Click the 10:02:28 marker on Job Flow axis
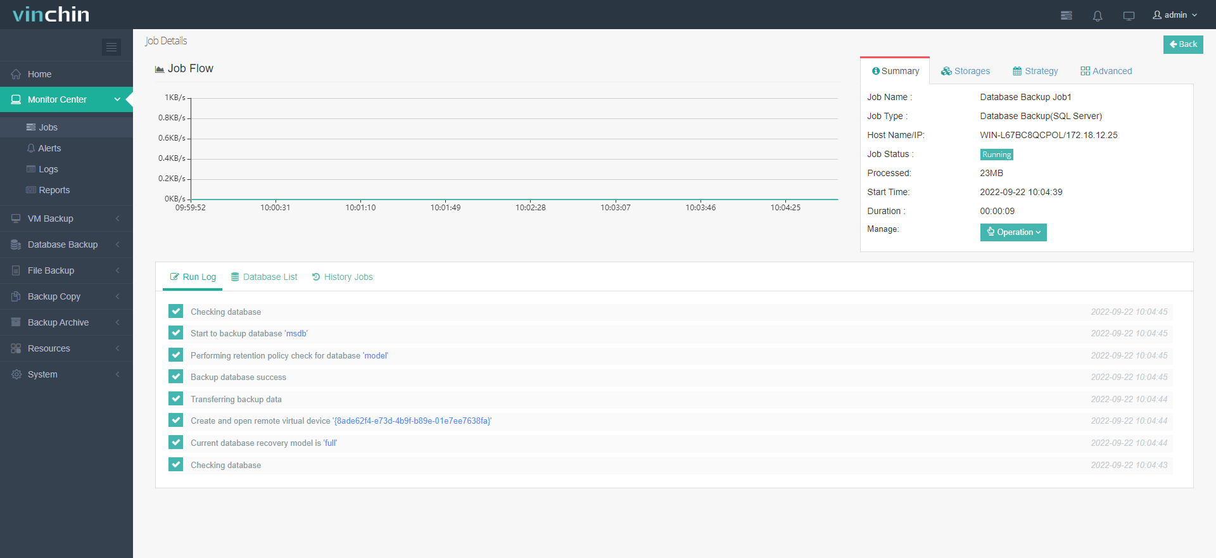The height and width of the screenshot is (558, 1216). (x=531, y=208)
